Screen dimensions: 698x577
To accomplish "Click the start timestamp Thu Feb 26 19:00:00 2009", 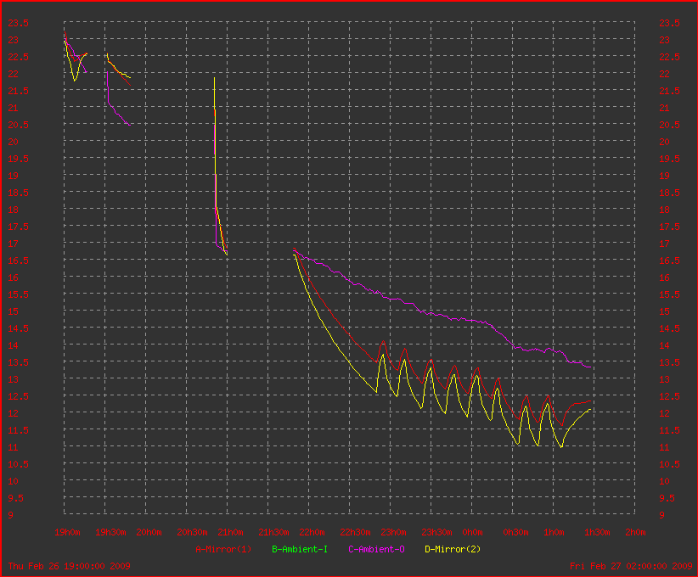I will (69, 566).
